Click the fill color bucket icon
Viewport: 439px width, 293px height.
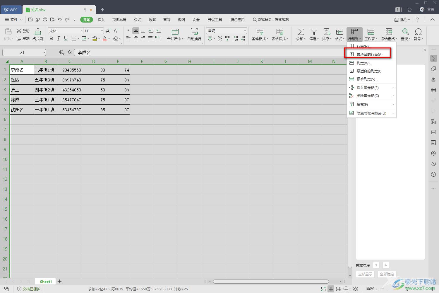click(95, 38)
